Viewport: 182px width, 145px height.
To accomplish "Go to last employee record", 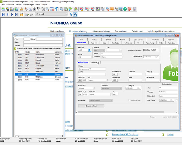I will tap(16, 15).
